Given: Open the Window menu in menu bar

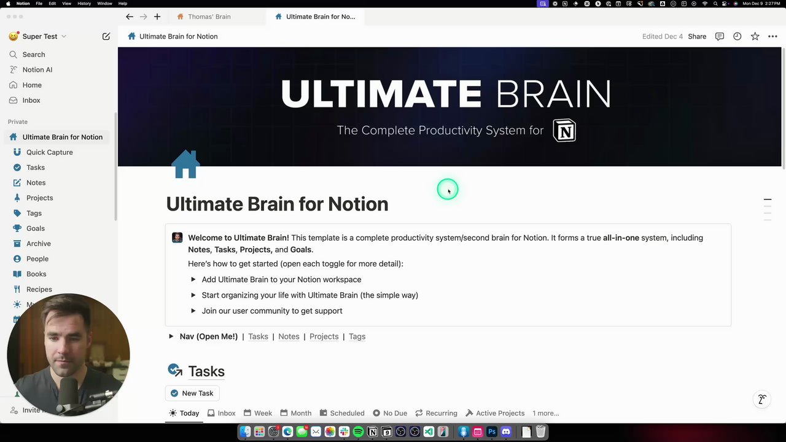Looking at the screenshot, I should tap(104, 3).
